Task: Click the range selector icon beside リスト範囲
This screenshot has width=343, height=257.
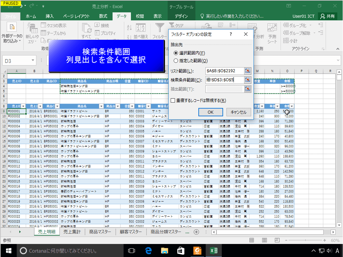Action: tap(247, 71)
